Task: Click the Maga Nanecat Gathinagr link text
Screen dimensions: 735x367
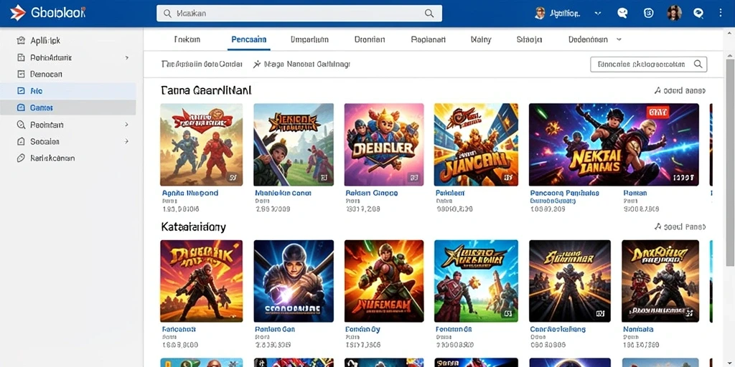Action: click(x=307, y=64)
